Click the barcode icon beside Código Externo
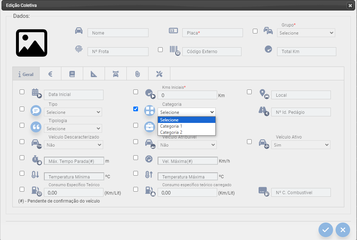This screenshot has height=240, width=357. [x=175, y=51]
